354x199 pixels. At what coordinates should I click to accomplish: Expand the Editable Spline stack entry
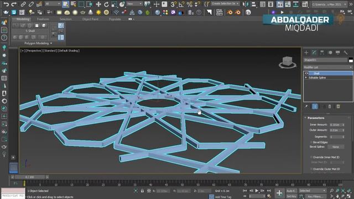click(x=306, y=77)
